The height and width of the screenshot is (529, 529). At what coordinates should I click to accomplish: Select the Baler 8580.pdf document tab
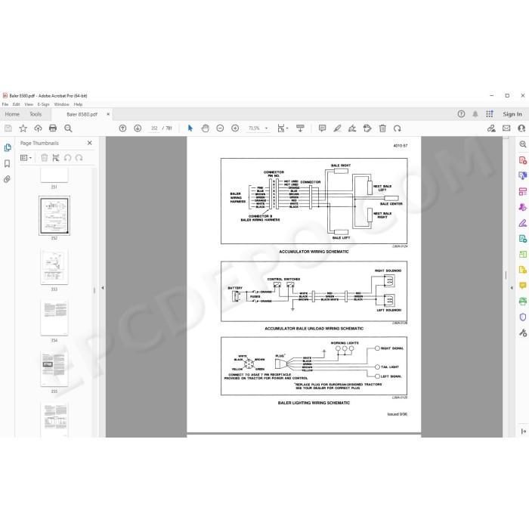82,114
